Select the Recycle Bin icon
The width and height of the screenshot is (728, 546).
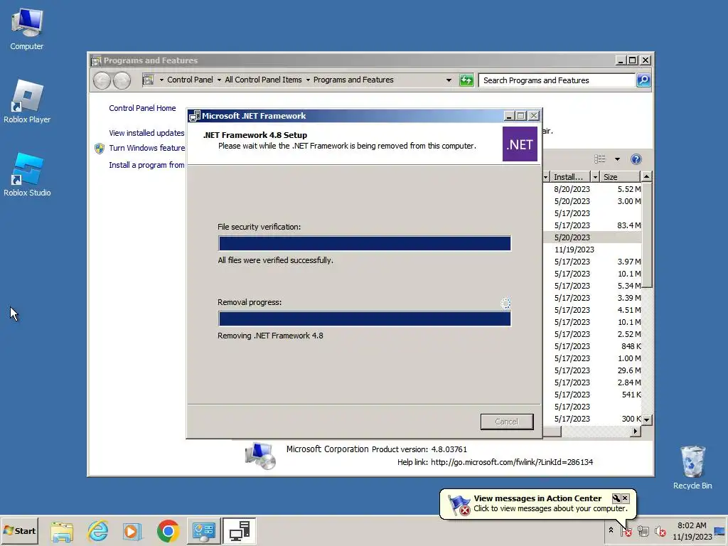point(692,467)
